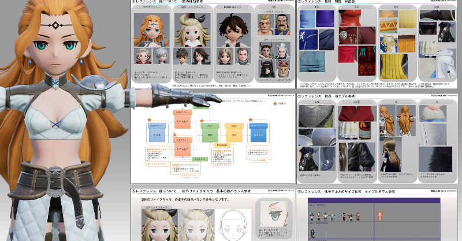Pick the bright blue fabric swatch

coord(307,19)
